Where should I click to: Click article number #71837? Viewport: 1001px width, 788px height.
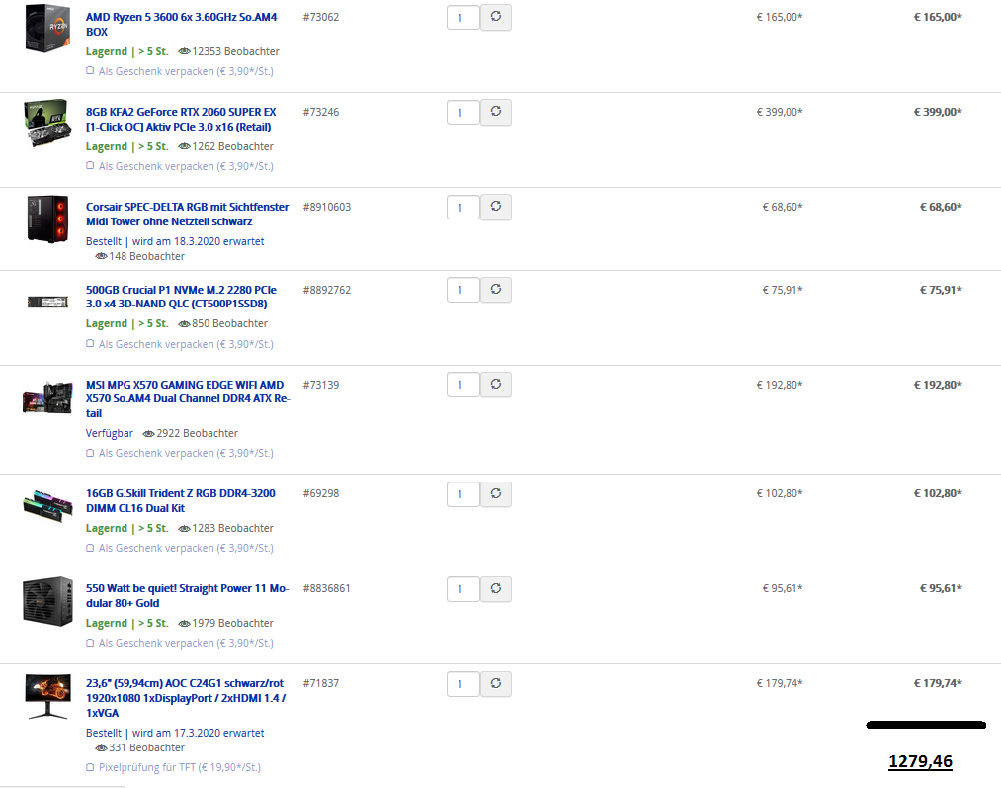[321, 684]
